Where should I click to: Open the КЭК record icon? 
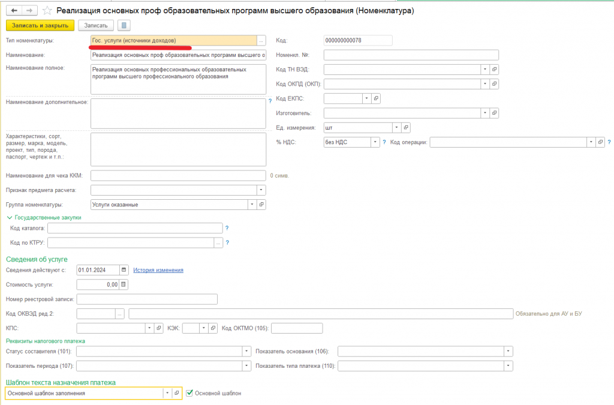[x=213, y=328]
